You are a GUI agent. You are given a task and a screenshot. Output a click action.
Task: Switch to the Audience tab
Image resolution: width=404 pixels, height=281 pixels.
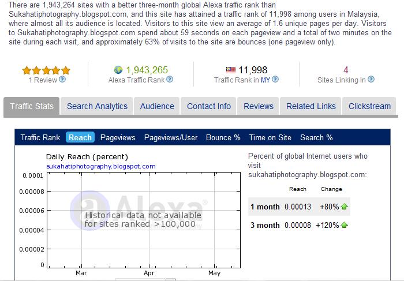(x=157, y=106)
